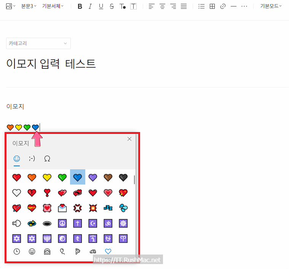Insert a horizontal divider line
Image resolution: width=289 pixels, height=269 pixels.
pyautogui.click(x=233, y=6)
